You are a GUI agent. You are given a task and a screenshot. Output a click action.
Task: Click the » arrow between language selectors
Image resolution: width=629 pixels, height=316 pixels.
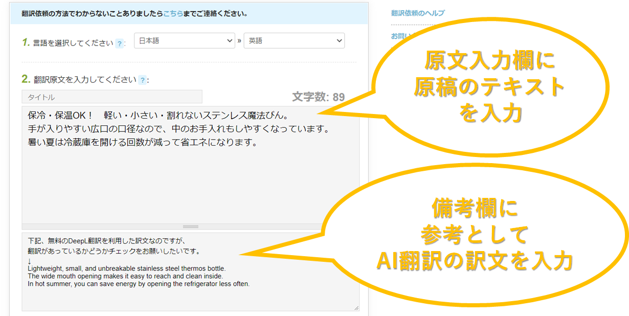tap(239, 41)
